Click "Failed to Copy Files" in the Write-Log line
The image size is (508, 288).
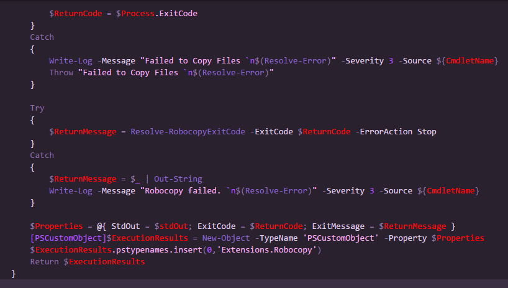pos(193,61)
